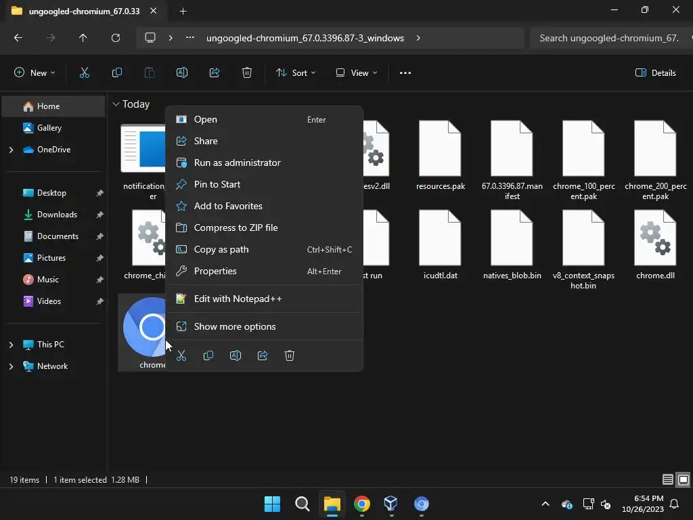The image size is (693, 520).
Task: Go up one folder level
Action: point(83,38)
